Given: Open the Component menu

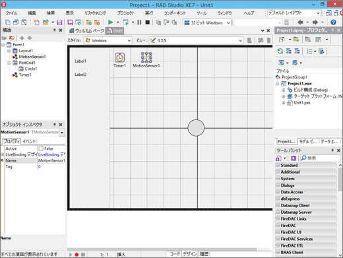Looking at the screenshot, I should tap(175, 13).
